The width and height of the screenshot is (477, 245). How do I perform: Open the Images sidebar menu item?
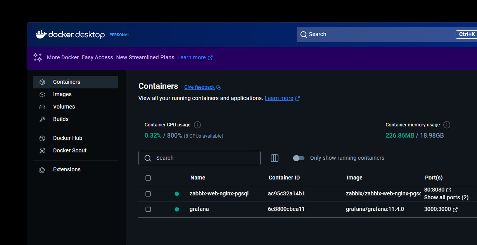click(76, 95)
